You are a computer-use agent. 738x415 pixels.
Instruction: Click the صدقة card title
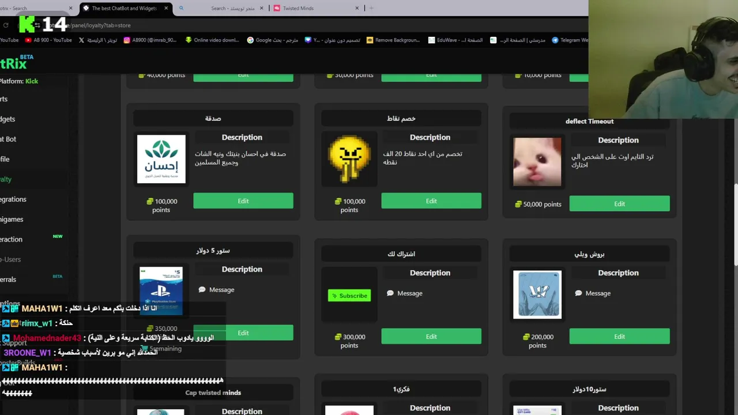tap(213, 118)
